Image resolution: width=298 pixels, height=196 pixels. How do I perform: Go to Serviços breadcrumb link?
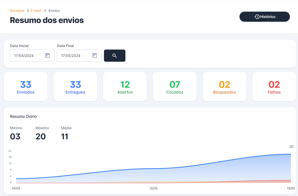tap(17, 11)
